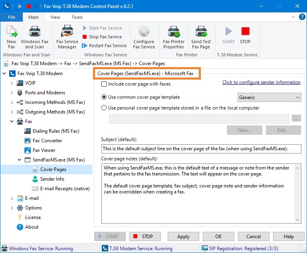The image size is (307, 253).
Task: Open the quick access toolbar dropdown arrow
Action: 36,7
